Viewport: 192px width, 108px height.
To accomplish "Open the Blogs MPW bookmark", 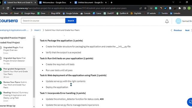I will [x=54, y=13].
